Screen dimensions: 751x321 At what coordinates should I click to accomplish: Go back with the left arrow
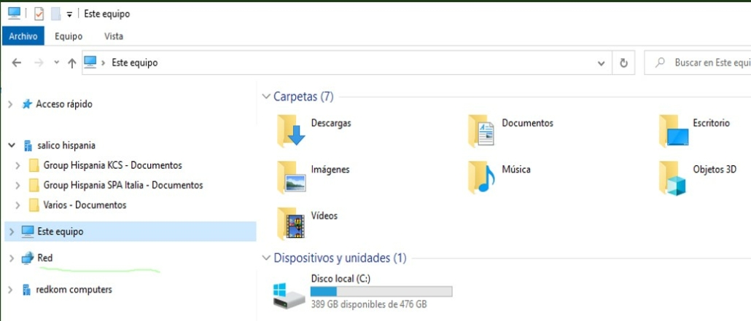pyautogui.click(x=16, y=63)
